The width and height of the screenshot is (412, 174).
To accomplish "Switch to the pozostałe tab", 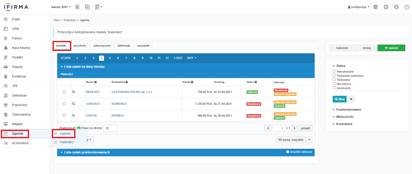I will pos(143,46).
